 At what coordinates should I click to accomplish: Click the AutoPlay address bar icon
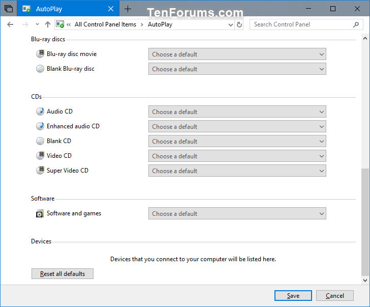(60, 24)
